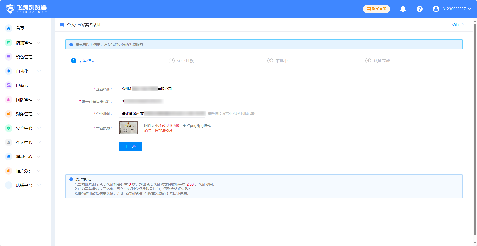Click the 企业名称 input field
The image size is (477, 246).
coord(162,89)
